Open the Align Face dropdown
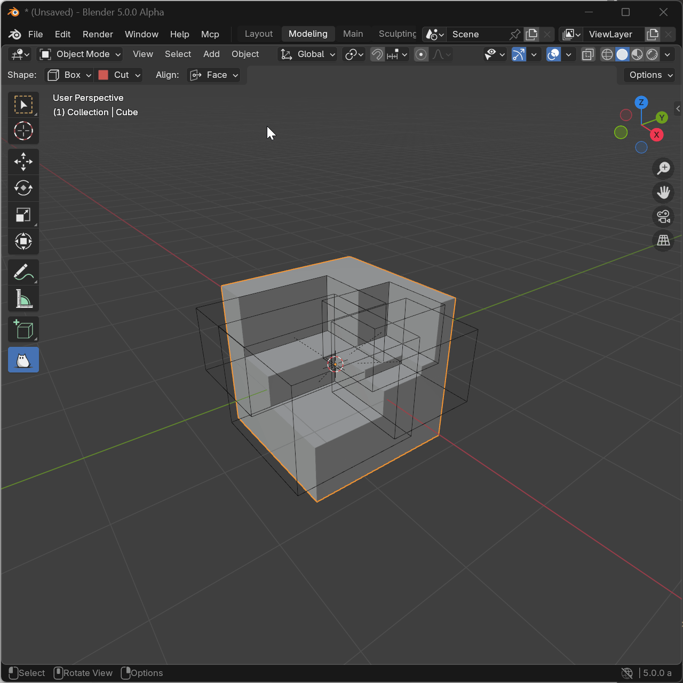This screenshot has height=683, width=683. click(x=215, y=75)
